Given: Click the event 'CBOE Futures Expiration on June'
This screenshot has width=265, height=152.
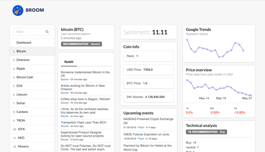Looking at the screenshot, I should 146,134.
